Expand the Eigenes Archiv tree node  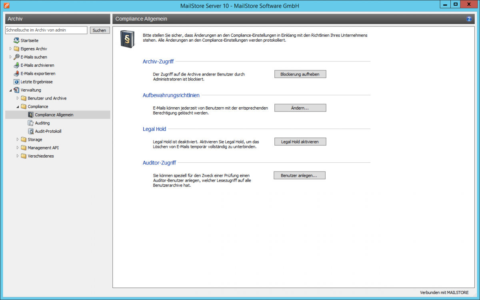[11, 49]
